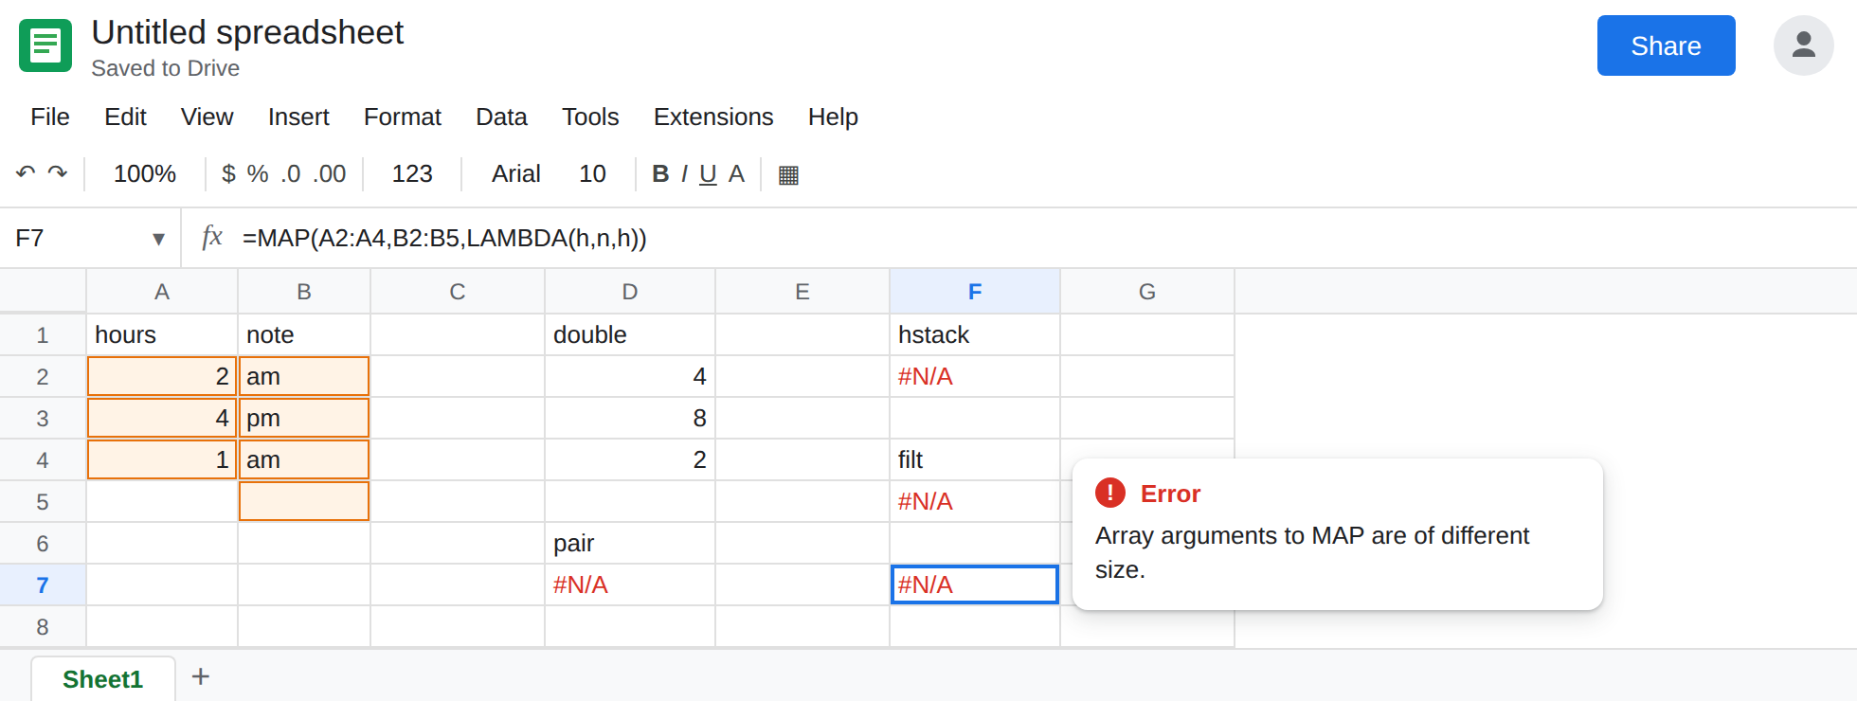Select row 5 header
This screenshot has width=1857, height=701.
tap(43, 502)
